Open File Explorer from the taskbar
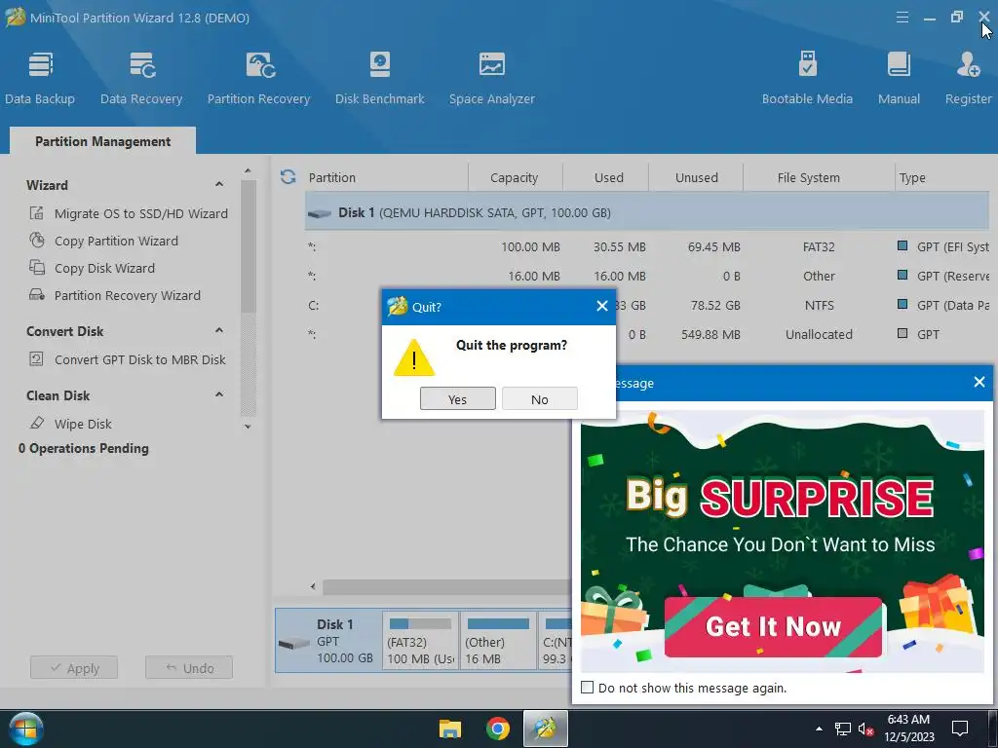This screenshot has height=748, width=998. (x=450, y=729)
